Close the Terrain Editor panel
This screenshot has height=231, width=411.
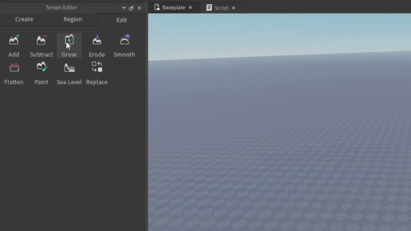139,8
